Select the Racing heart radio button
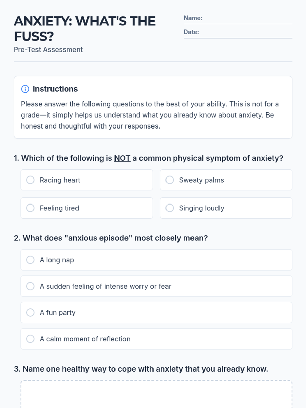 pos(30,180)
